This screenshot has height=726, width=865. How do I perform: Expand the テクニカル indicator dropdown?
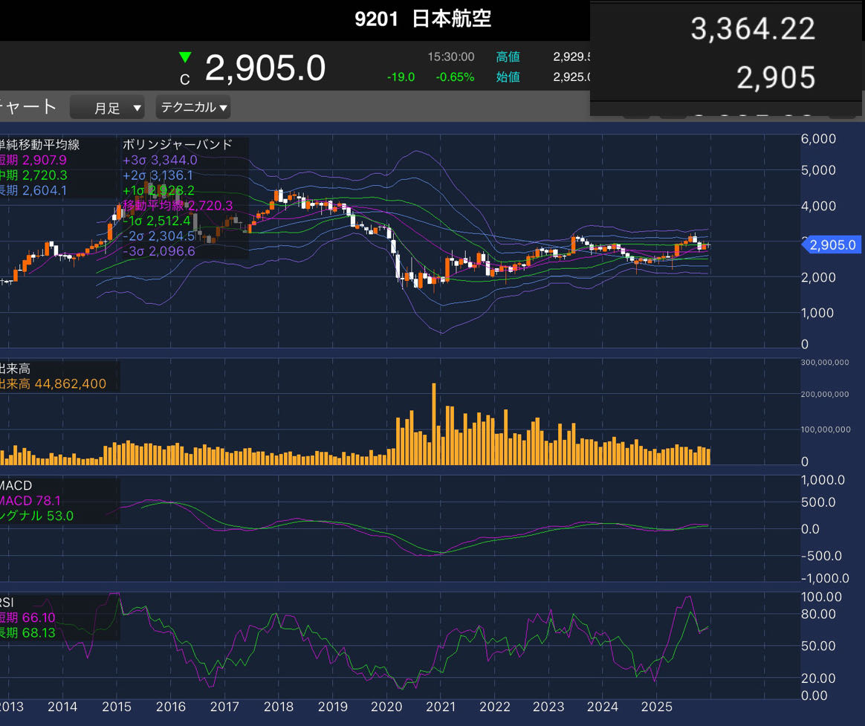coord(193,108)
